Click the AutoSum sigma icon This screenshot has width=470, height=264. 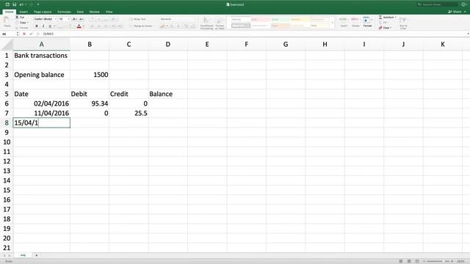point(380,18)
